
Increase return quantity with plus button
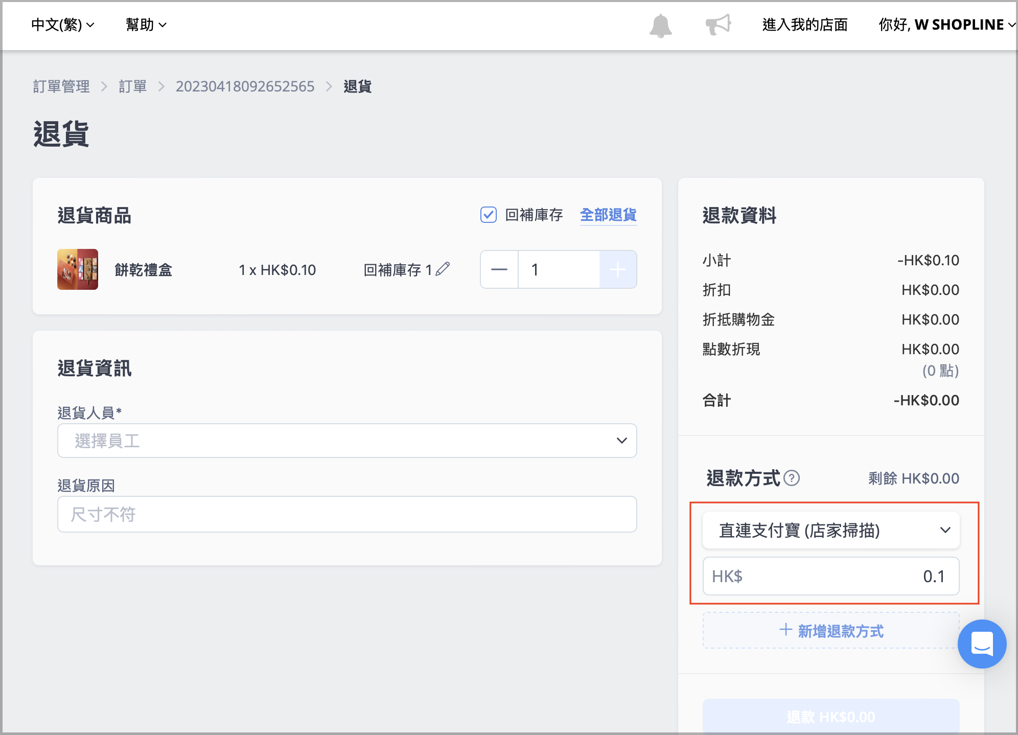618,269
